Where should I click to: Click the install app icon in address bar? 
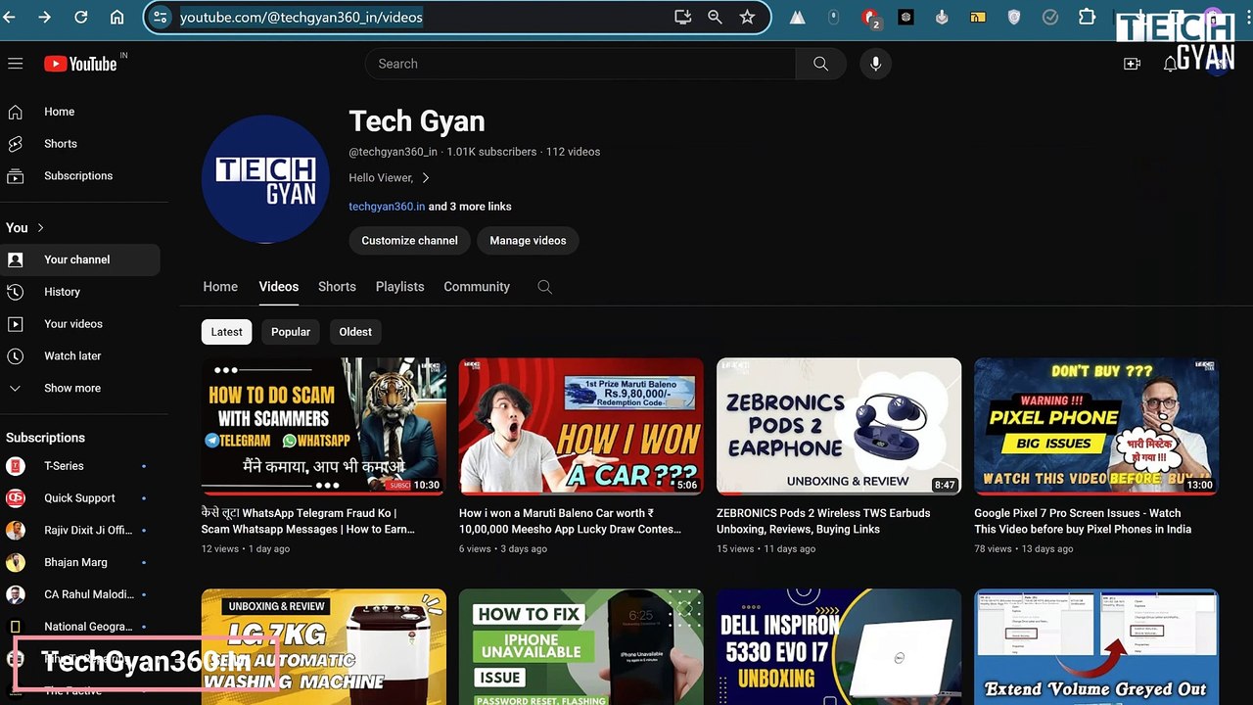(683, 17)
